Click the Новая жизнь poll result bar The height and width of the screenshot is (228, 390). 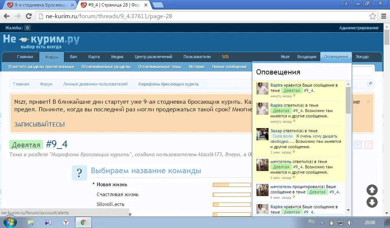coord(232,185)
